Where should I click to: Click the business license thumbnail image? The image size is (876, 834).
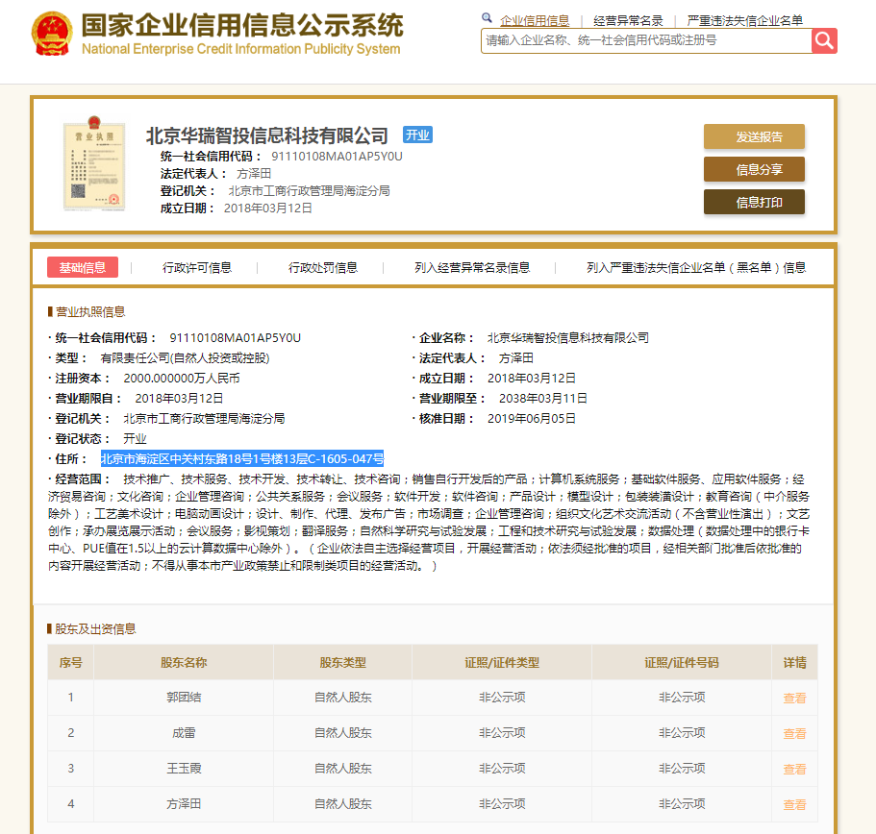(93, 165)
